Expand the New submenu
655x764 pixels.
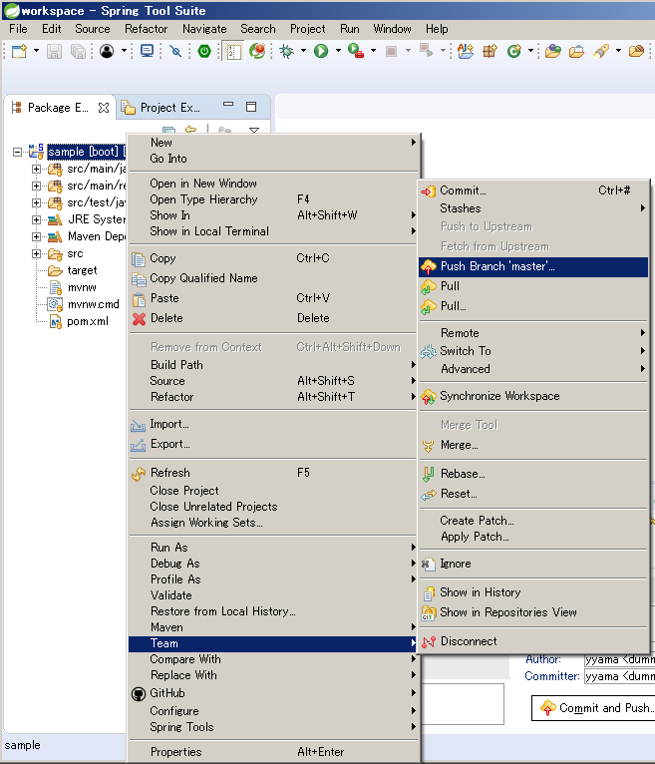273,143
